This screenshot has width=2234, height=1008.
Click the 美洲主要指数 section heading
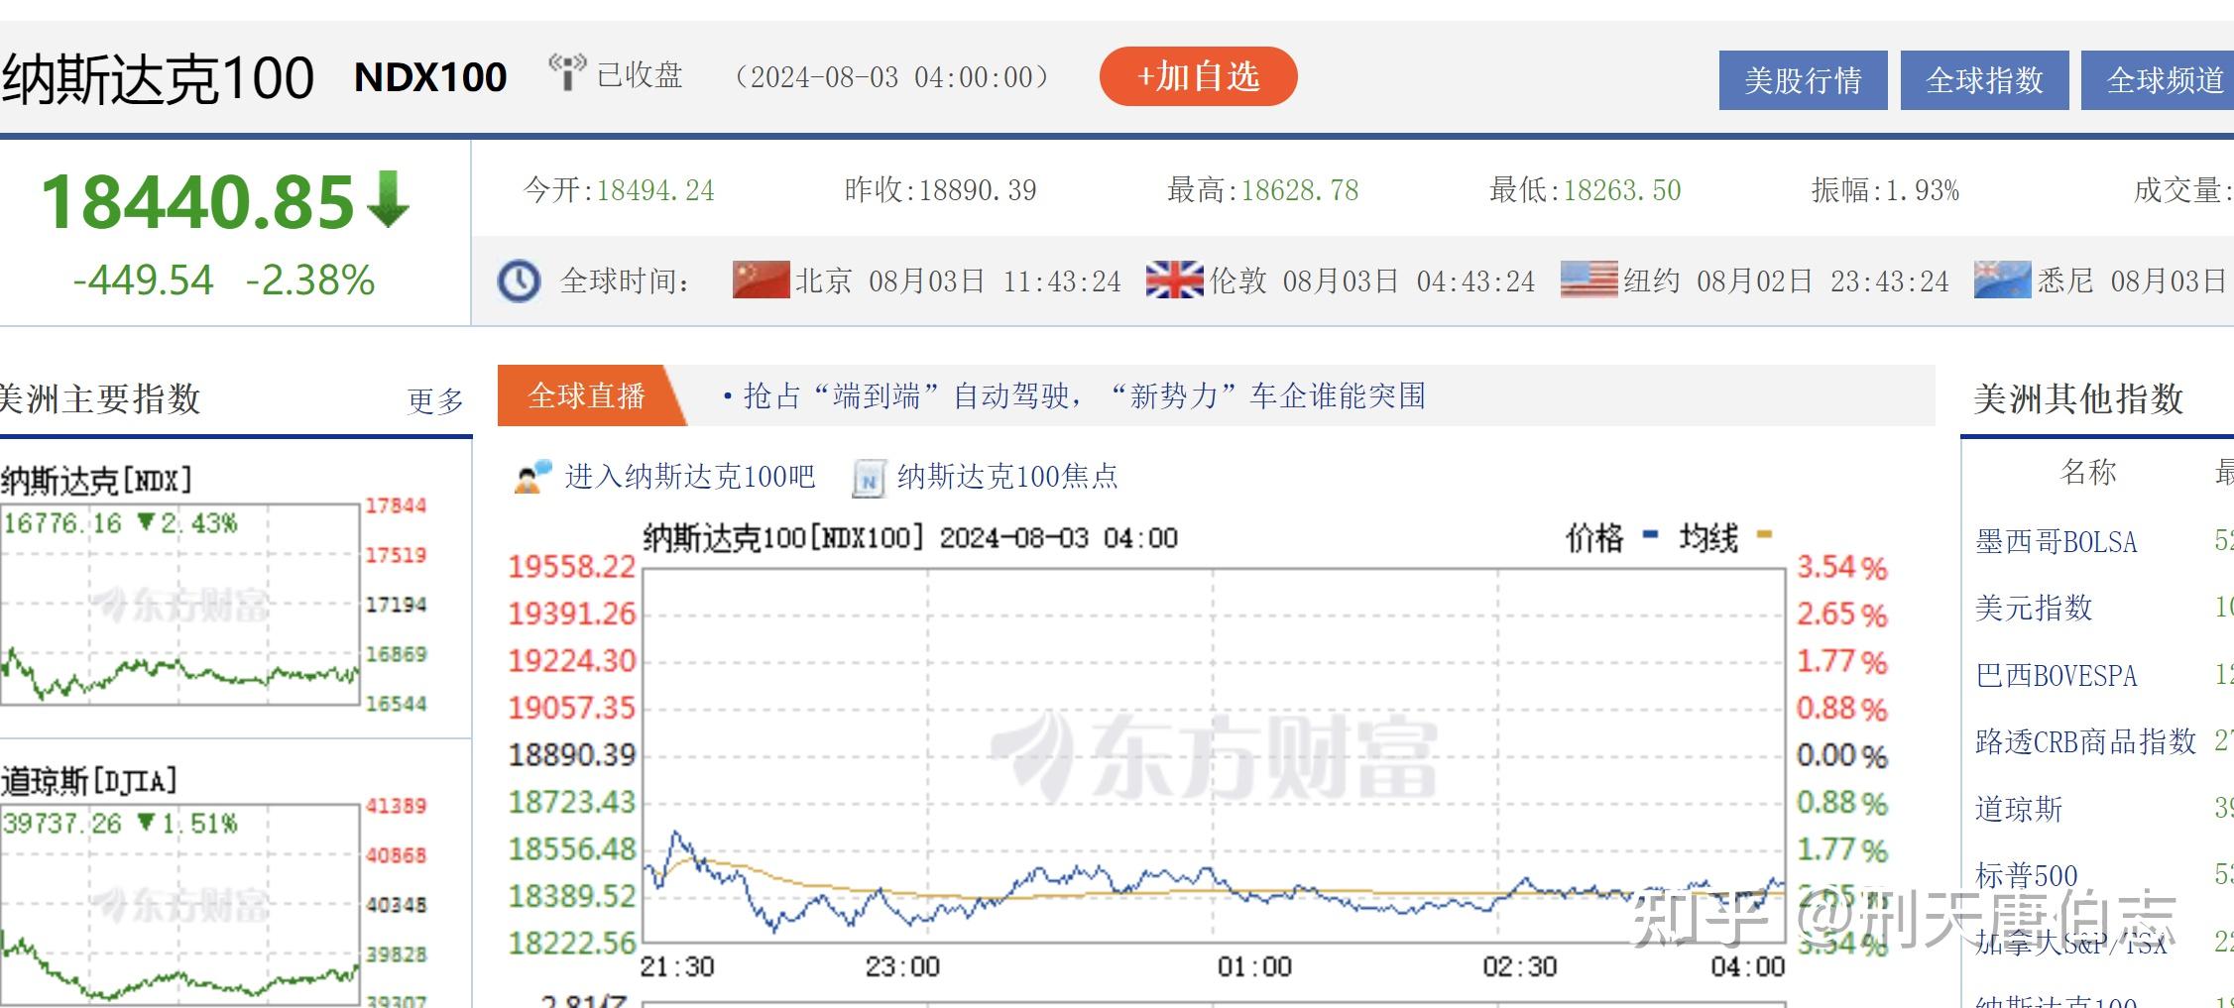100,399
